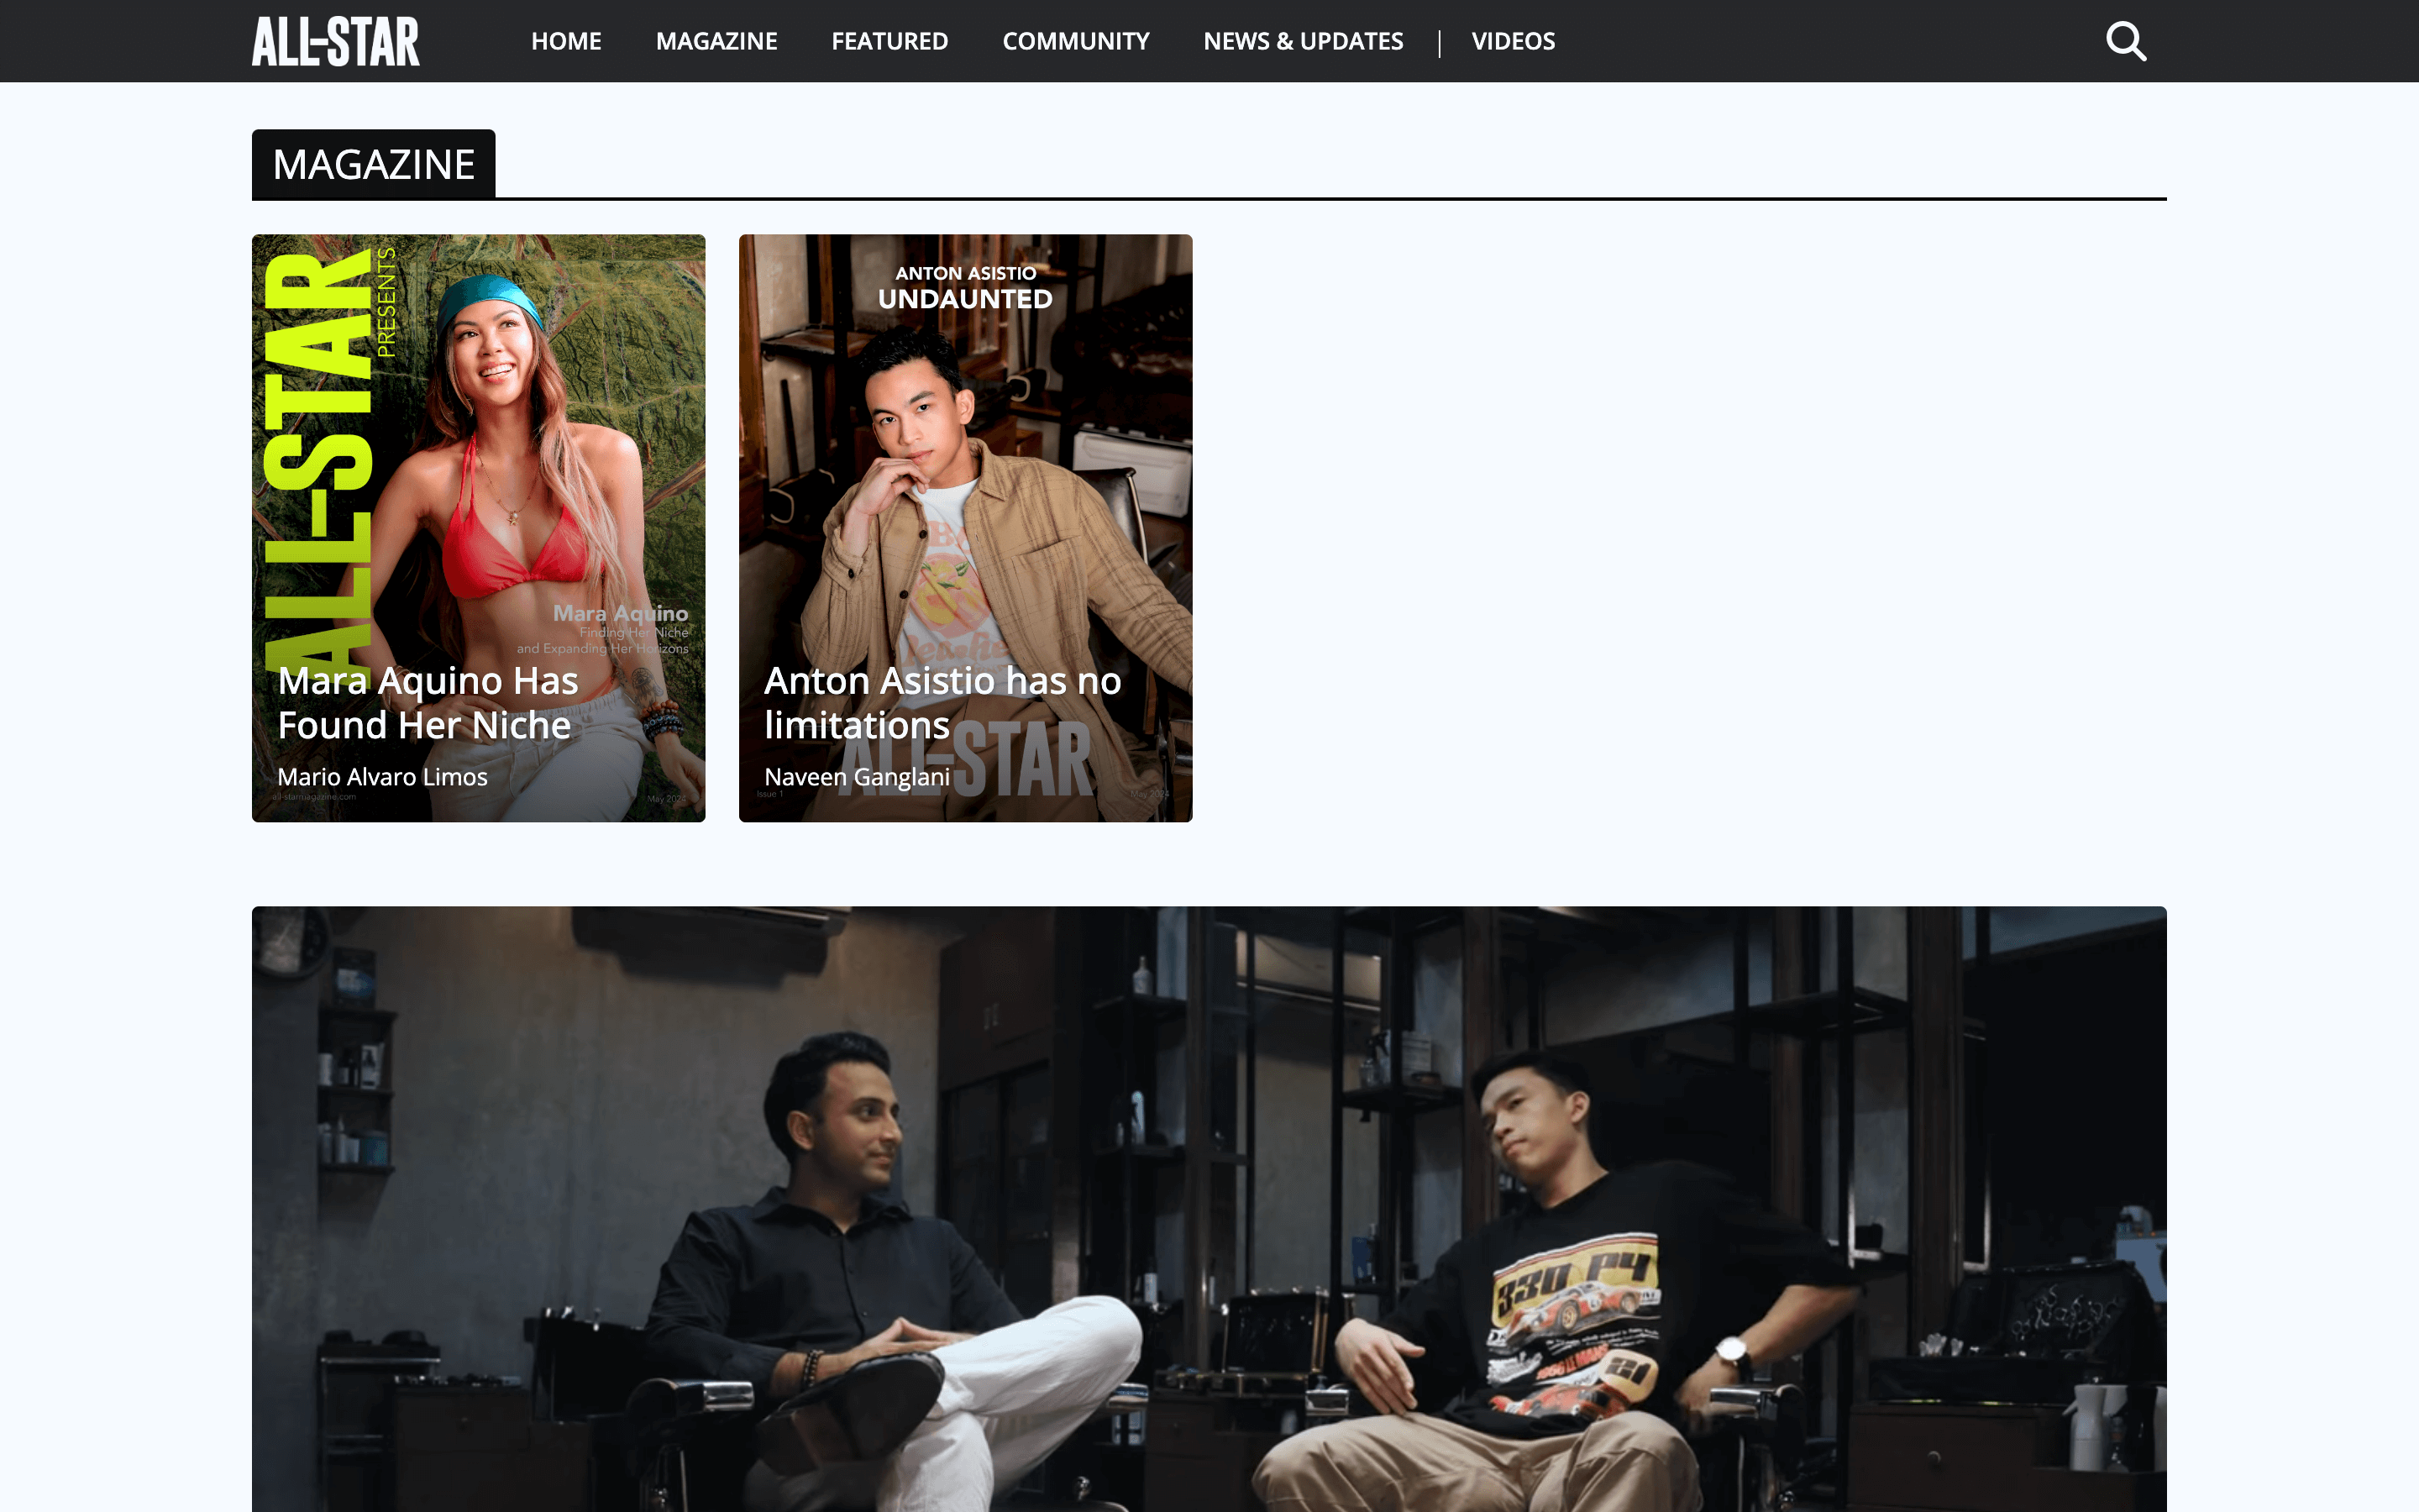Go to the HOME menu item

pyautogui.click(x=566, y=41)
